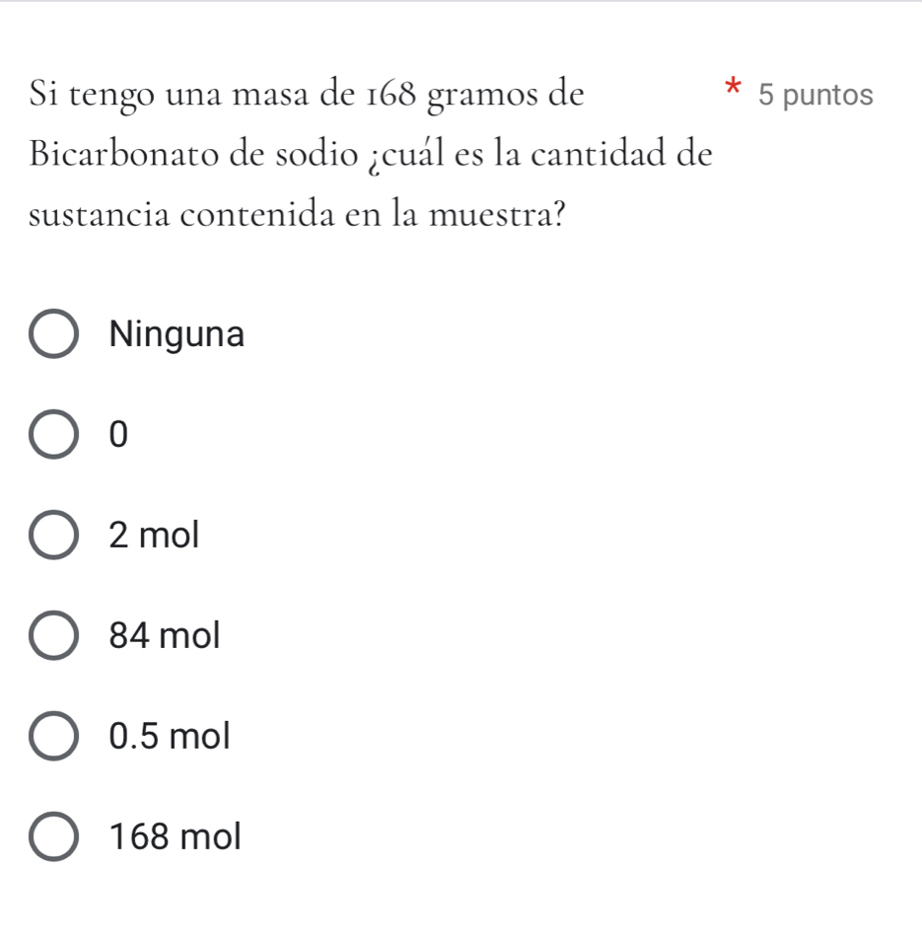Click the word "gramos" in the question
The image size is (922, 940).
pyautogui.click(x=483, y=97)
